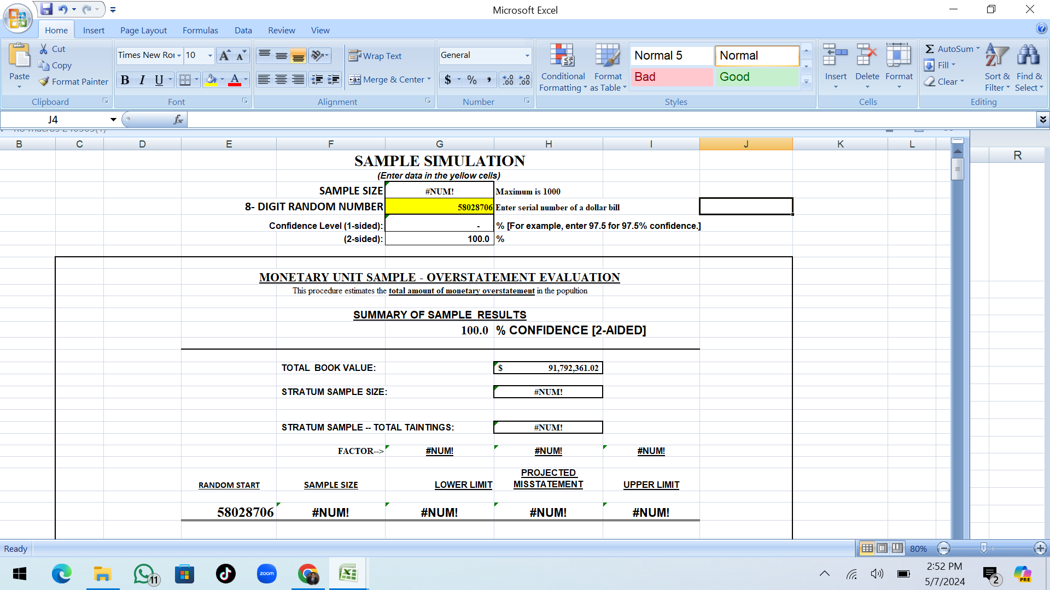1050x590 pixels.
Task: Open the Home ribbon tab
Action: 57,30
